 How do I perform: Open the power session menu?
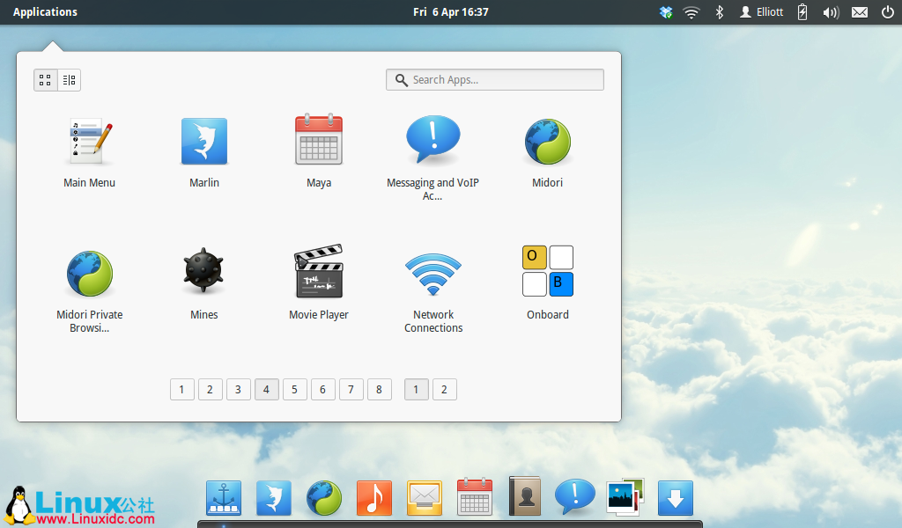click(x=888, y=12)
